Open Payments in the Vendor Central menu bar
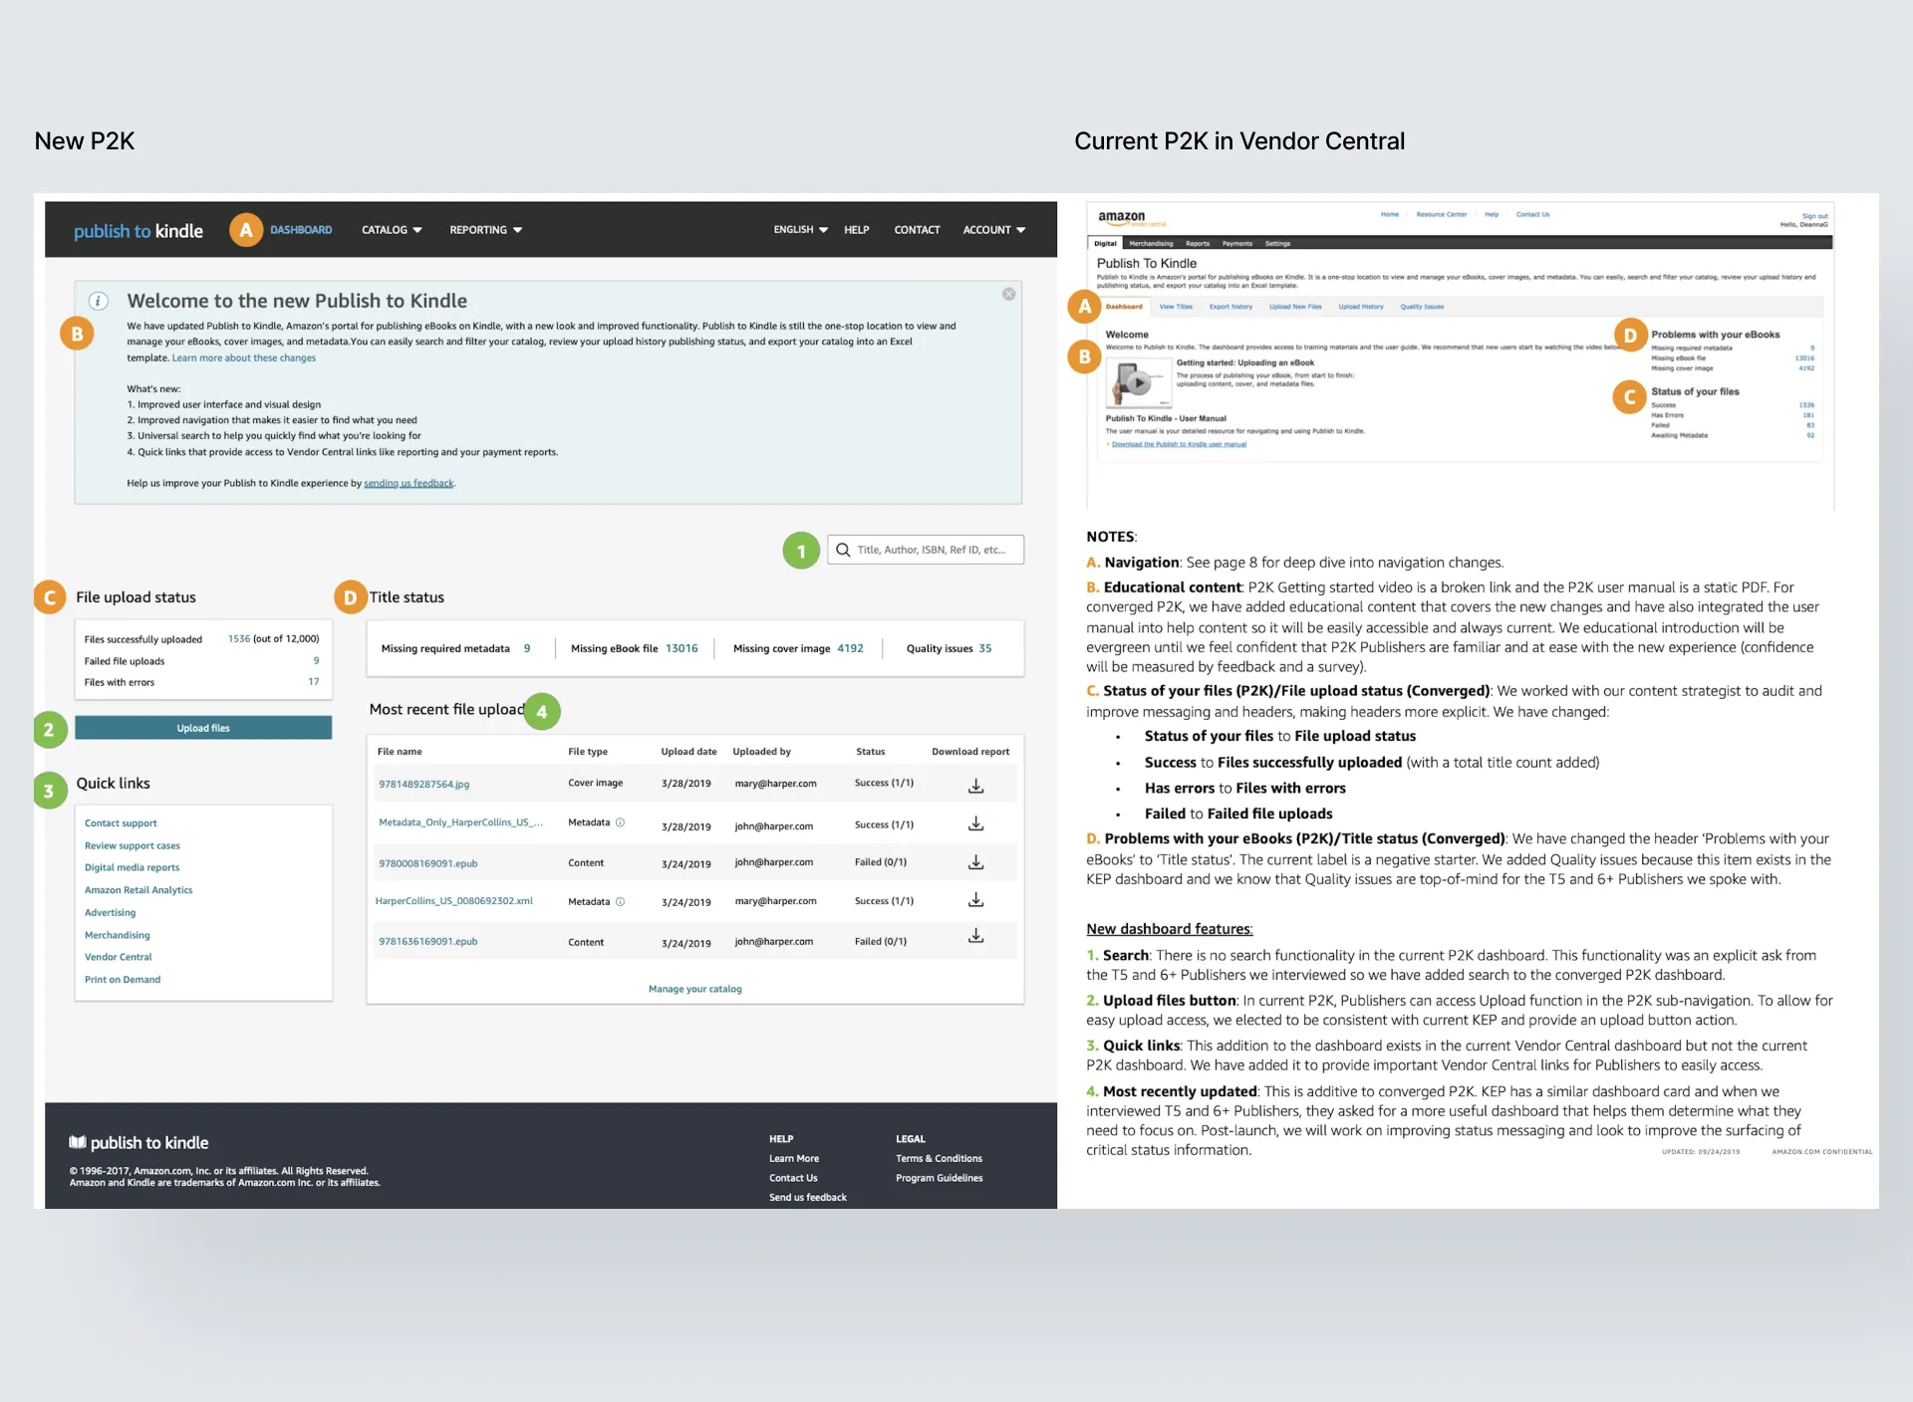 tap(1237, 243)
